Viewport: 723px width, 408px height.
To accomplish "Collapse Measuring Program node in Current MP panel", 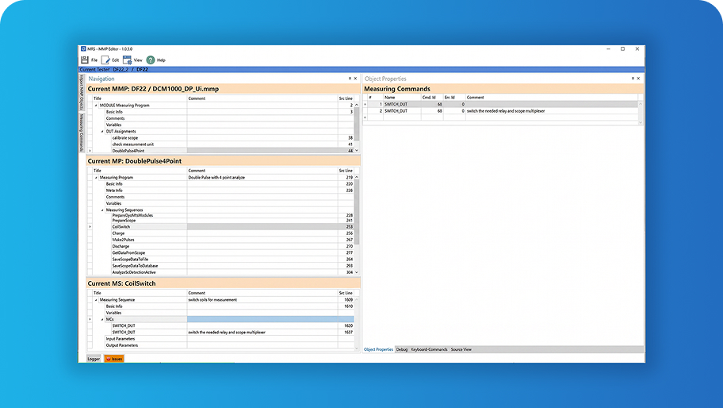I will [x=97, y=177].
